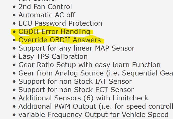Click the highlighted "OBDII Error Handling" text

(54, 32)
